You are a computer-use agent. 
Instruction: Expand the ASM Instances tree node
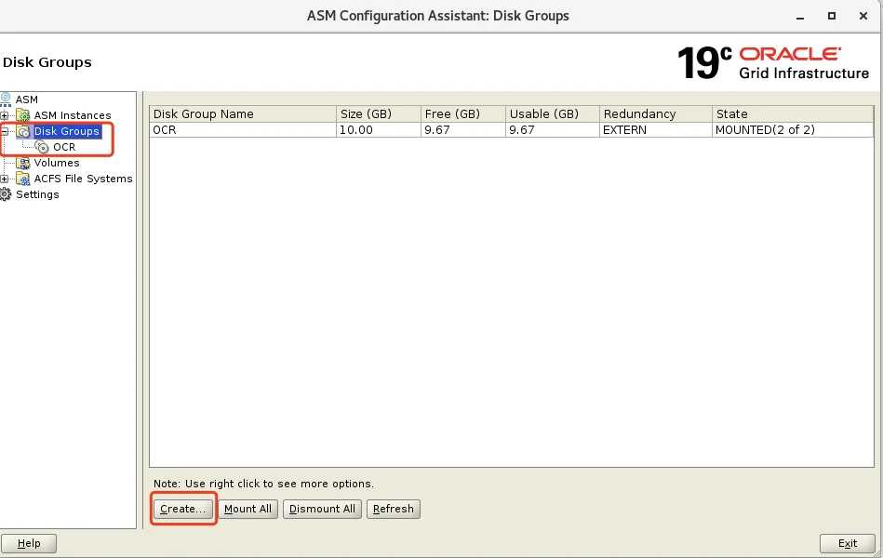click(x=5, y=115)
